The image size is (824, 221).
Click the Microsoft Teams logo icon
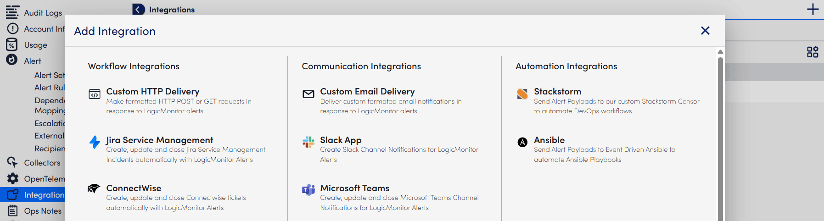308,190
